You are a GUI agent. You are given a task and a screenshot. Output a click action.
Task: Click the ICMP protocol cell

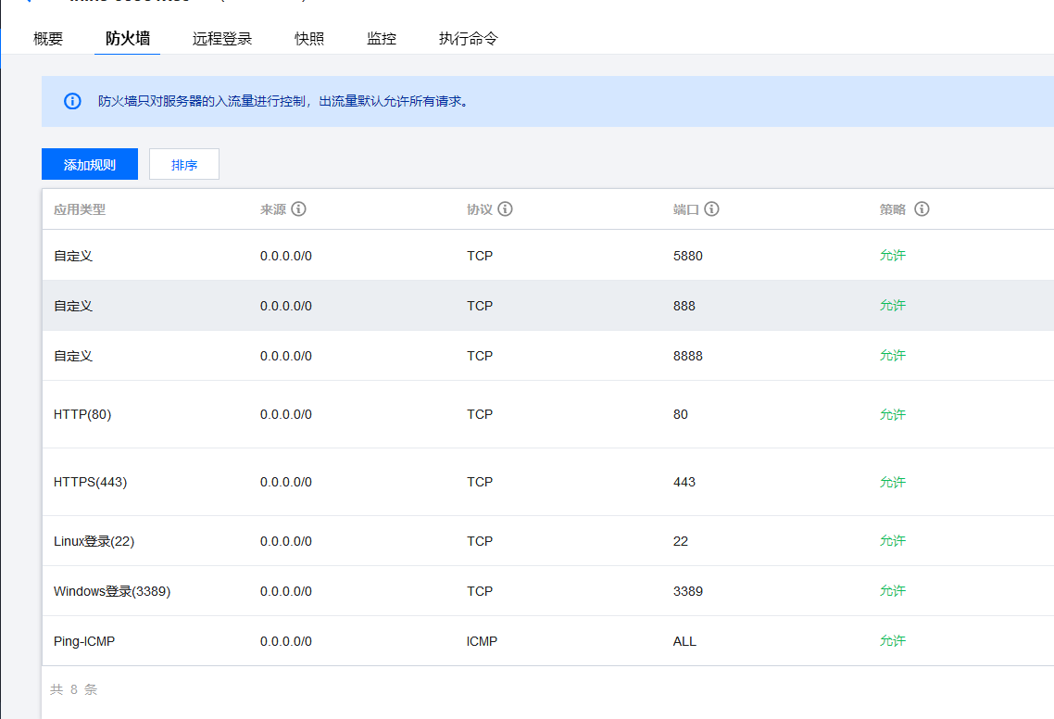[x=482, y=642]
